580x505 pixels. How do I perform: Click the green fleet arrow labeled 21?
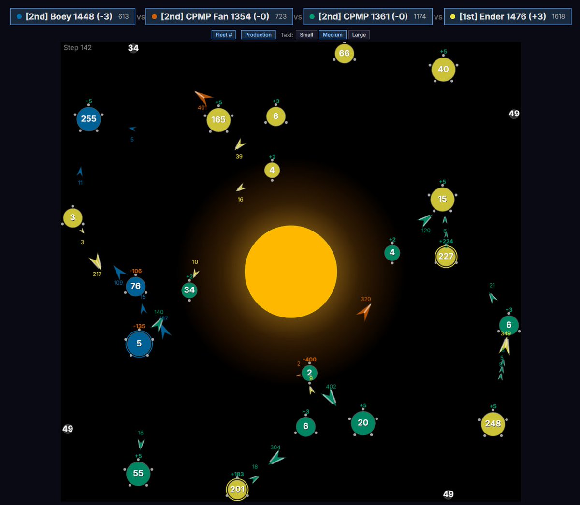493,297
